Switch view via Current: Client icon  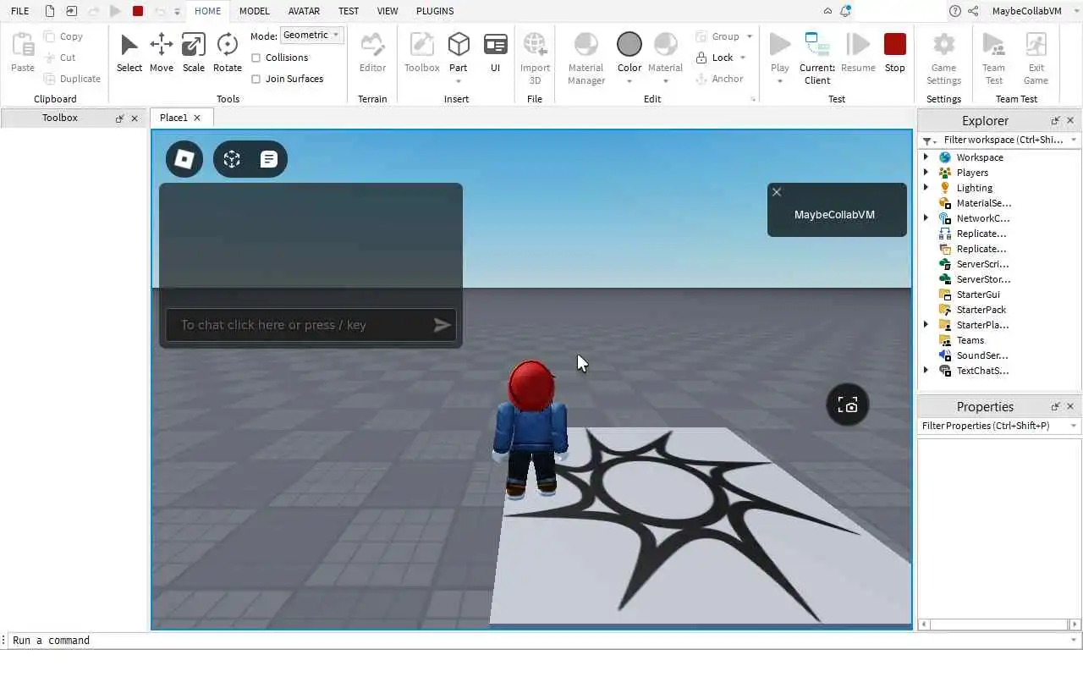tap(816, 44)
